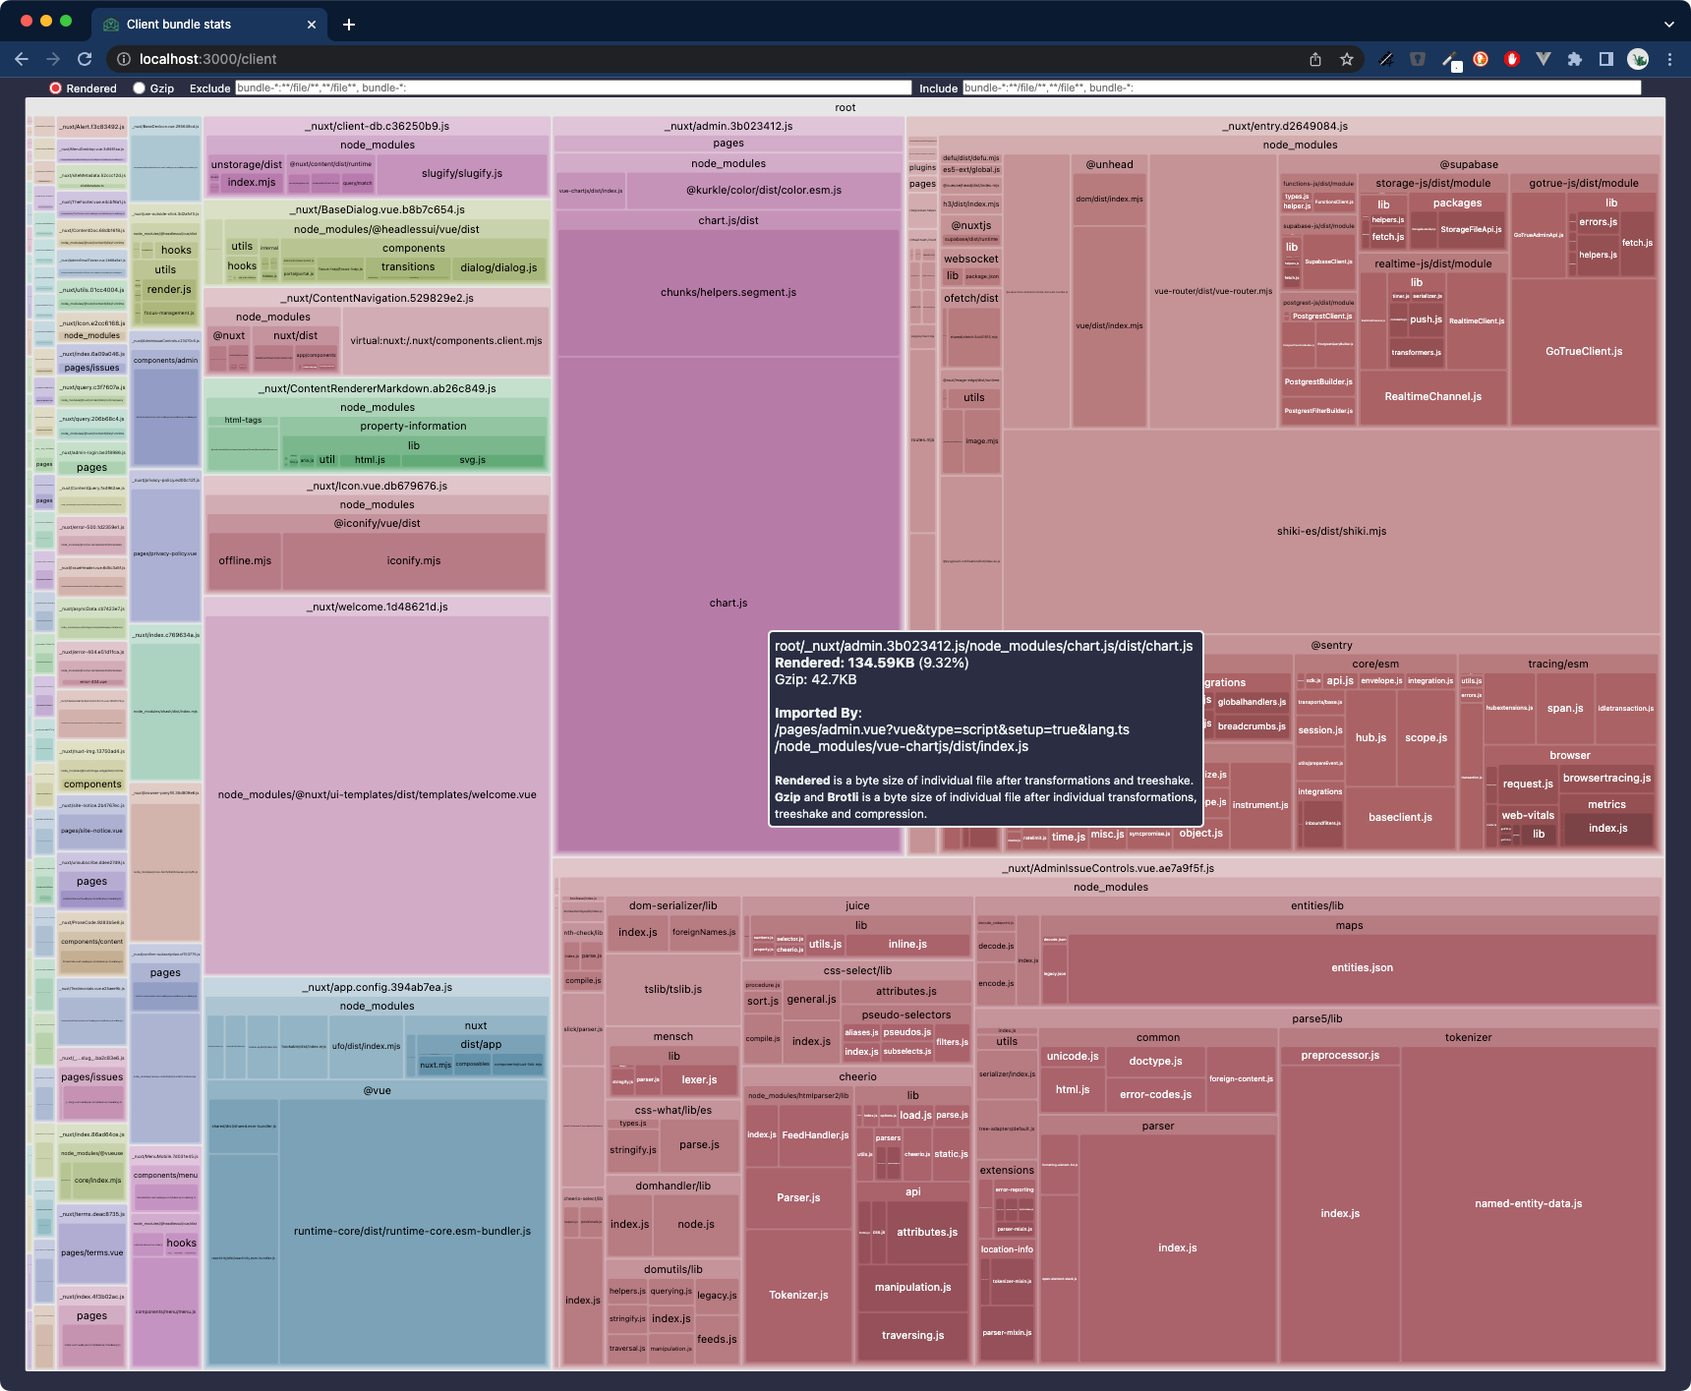Go forward using the browser forward arrow
This screenshot has height=1391, width=1691.
[x=53, y=59]
